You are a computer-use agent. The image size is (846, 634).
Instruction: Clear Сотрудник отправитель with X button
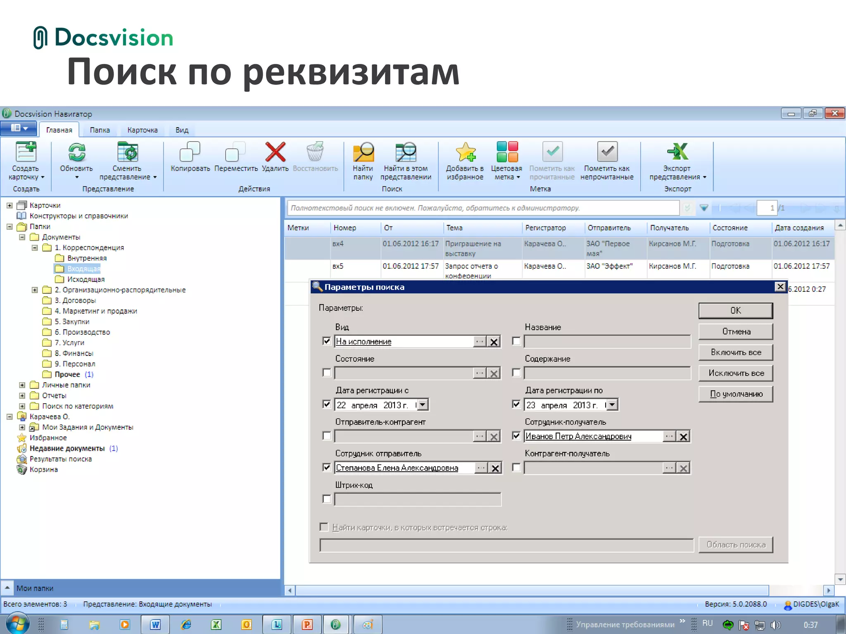(x=495, y=468)
